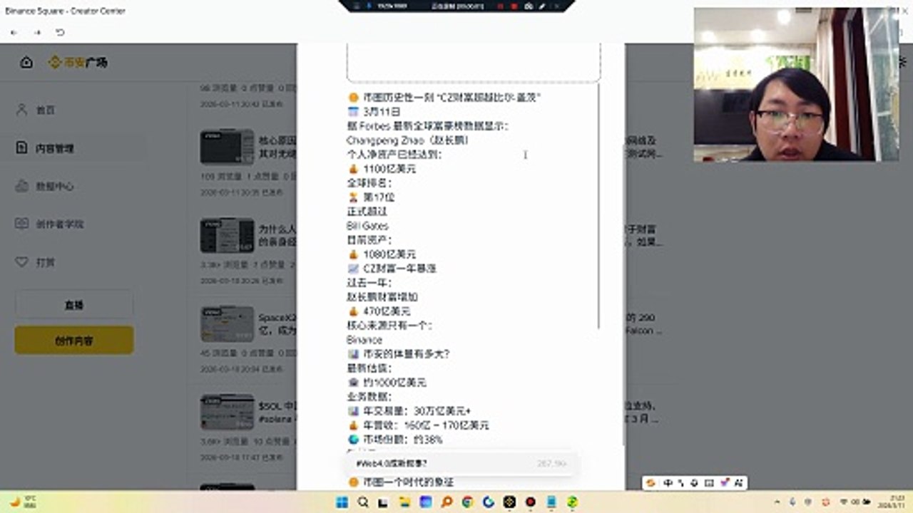Open Google Chrome from the taskbar

(467, 502)
